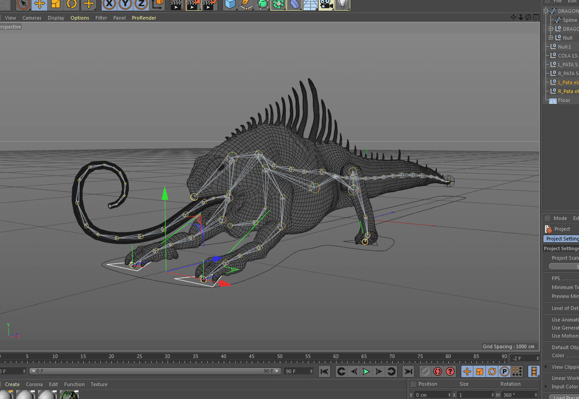Image resolution: width=579 pixels, height=399 pixels.
Task: Click the -2 F current frame stepper arrows
Action: [x=537, y=358]
